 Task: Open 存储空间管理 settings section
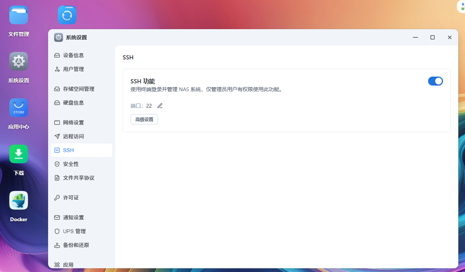tap(78, 89)
